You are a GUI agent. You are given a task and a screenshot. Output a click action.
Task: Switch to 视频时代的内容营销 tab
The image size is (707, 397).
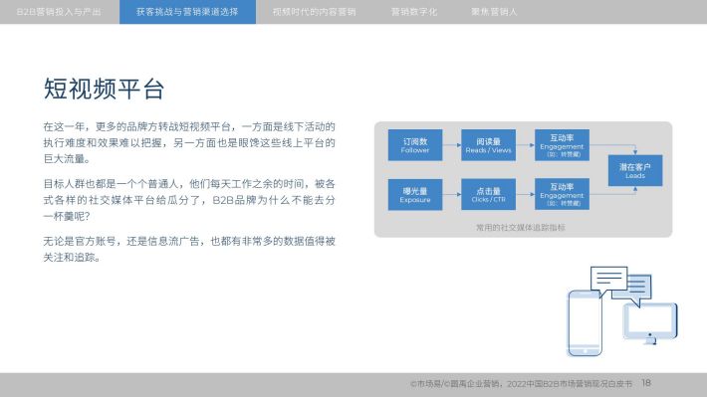click(315, 12)
